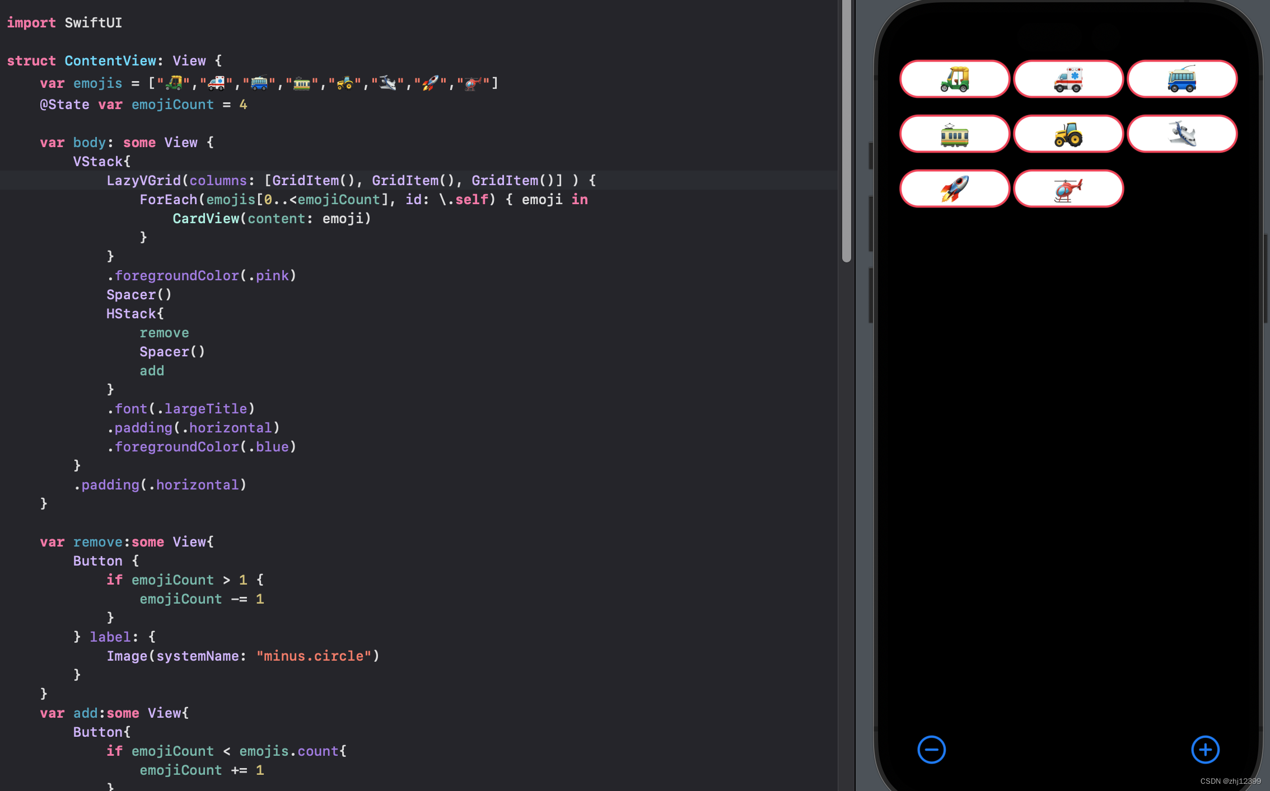Select the trolleybus emoji card

click(x=1182, y=79)
